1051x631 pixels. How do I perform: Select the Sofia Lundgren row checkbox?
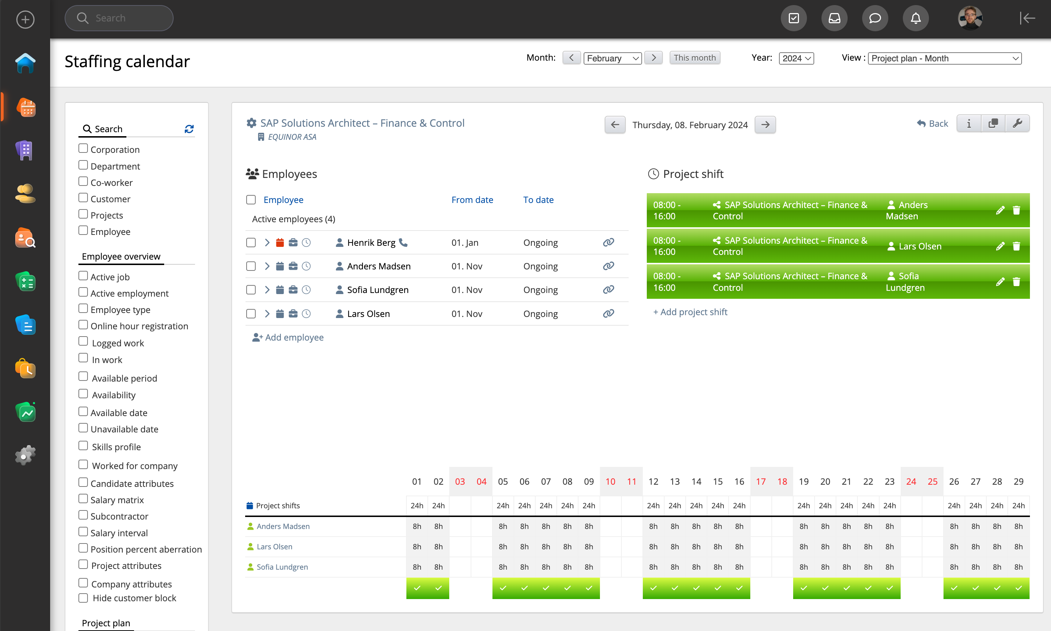(251, 290)
